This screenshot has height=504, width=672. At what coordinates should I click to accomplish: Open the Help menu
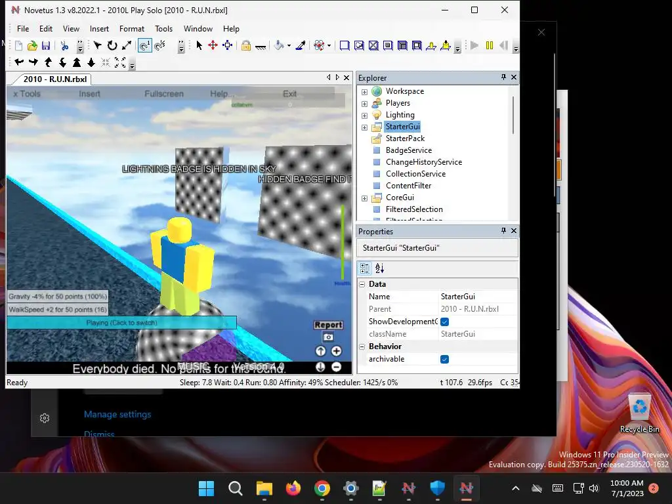[231, 29]
